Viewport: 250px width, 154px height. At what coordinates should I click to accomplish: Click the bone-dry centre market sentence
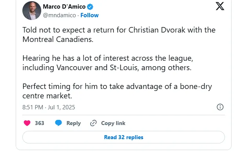click(117, 91)
